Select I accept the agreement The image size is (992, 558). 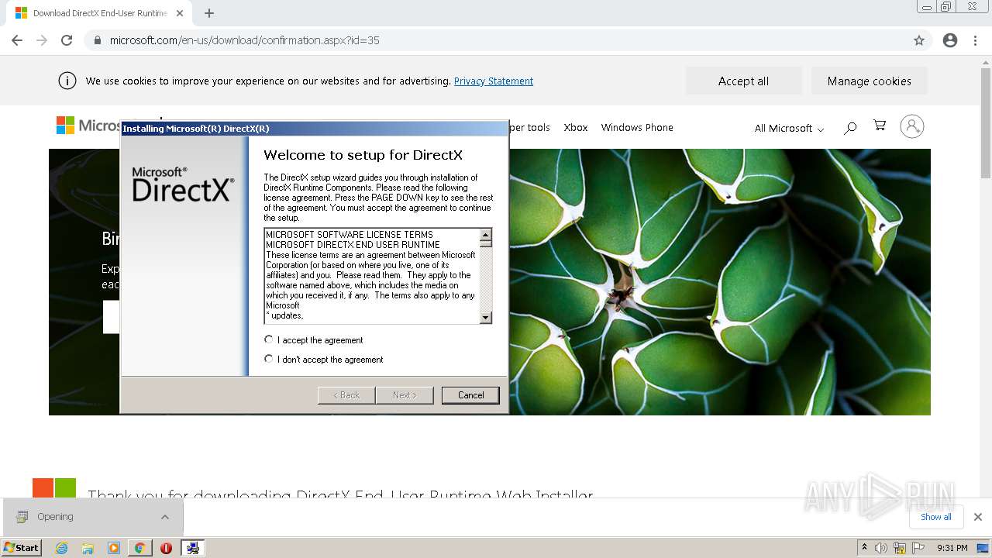pyautogui.click(x=269, y=339)
